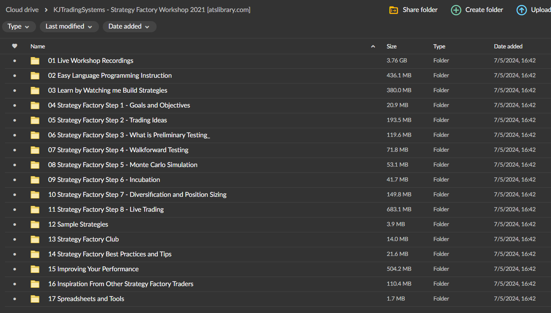The width and height of the screenshot is (551, 313).
Task: Click the Upload arrow icon
Action: click(522, 10)
